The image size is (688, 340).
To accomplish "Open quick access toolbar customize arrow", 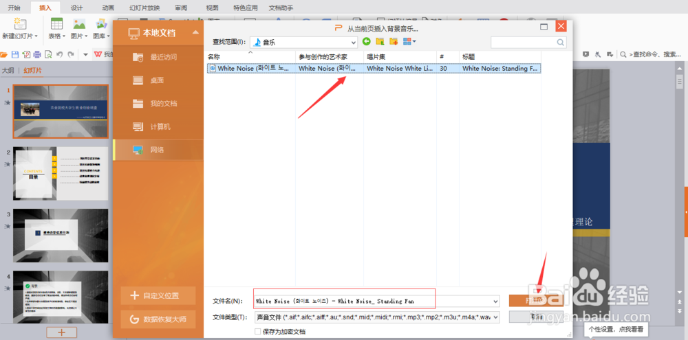I will click(x=85, y=55).
